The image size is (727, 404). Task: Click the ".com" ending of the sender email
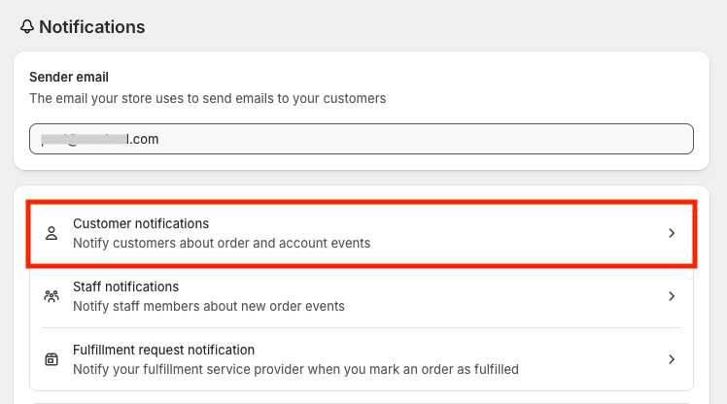pyautogui.click(x=144, y=139)
